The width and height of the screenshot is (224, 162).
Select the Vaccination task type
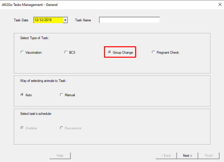(x=31, y=53)
